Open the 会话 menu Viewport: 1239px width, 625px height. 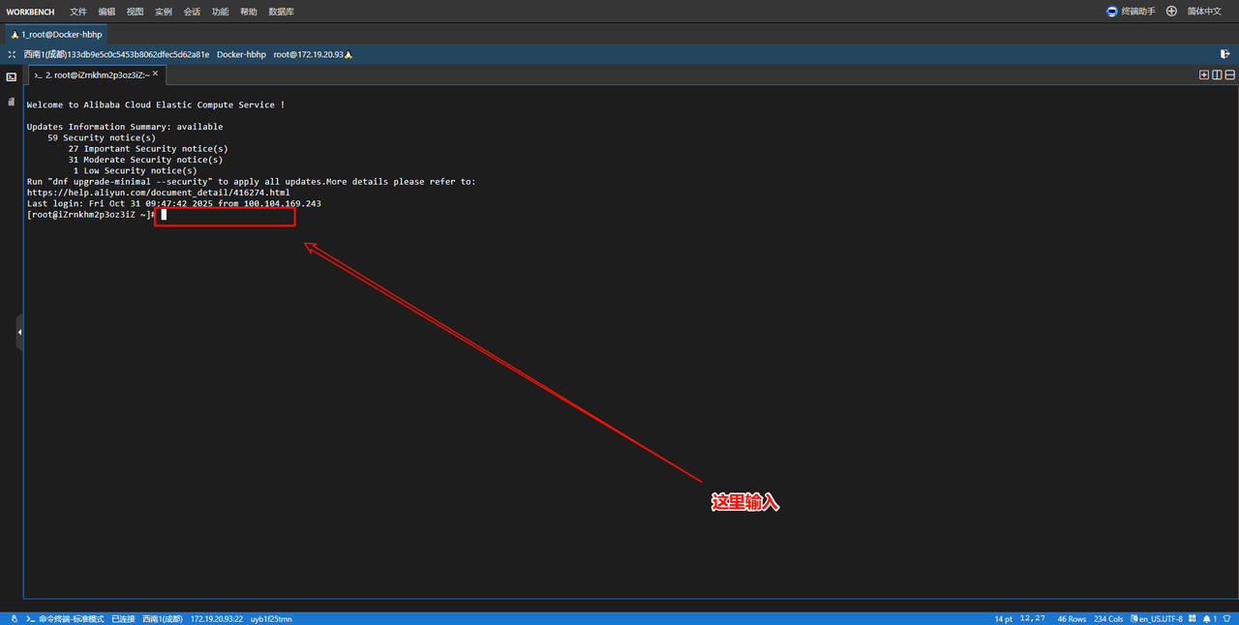192,12
